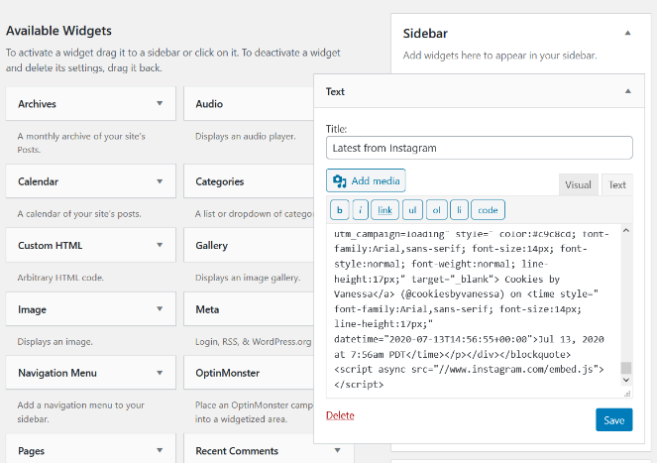Collapse the Sidebar widget area
This screenshot has width=657, height=463.
pyautogui.click(x=627, y=33)
